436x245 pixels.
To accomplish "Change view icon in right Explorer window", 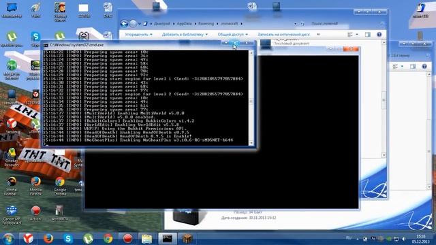I will pos(395,67).
